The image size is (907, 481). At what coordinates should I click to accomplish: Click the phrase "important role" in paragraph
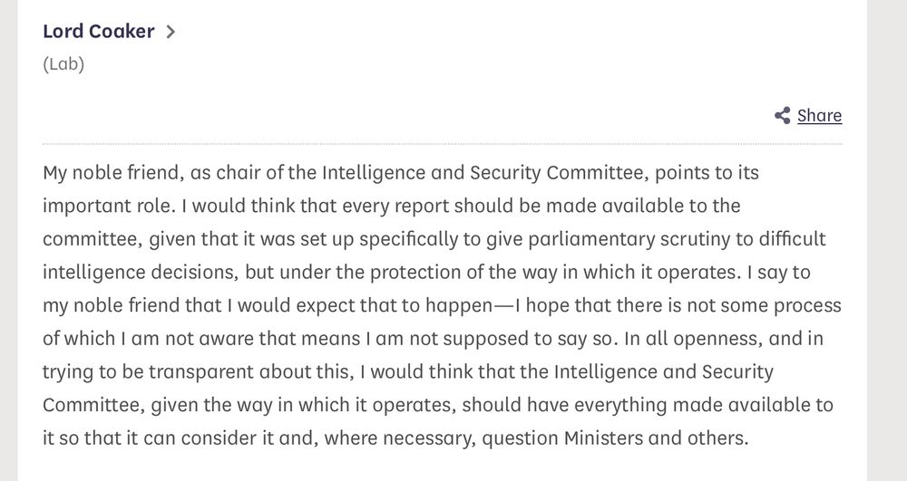(109, 207)
